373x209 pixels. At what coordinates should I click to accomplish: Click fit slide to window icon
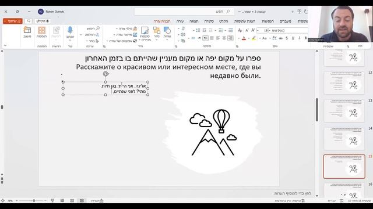point(2,201)
